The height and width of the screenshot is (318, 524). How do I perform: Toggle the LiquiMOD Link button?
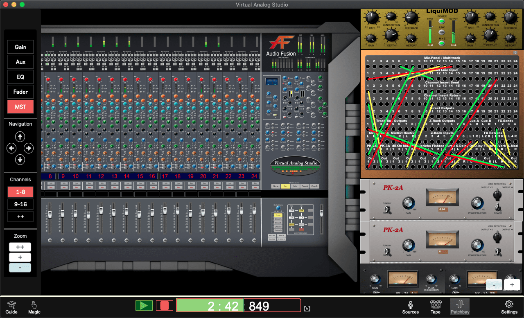[x=442, y=32]
